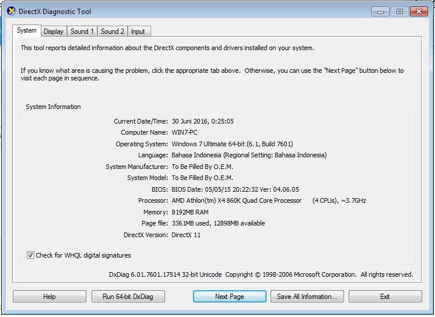Viewport: 435px width, 317px height.
Task: Click the Computer Name label
Action: tap(144, 132)
